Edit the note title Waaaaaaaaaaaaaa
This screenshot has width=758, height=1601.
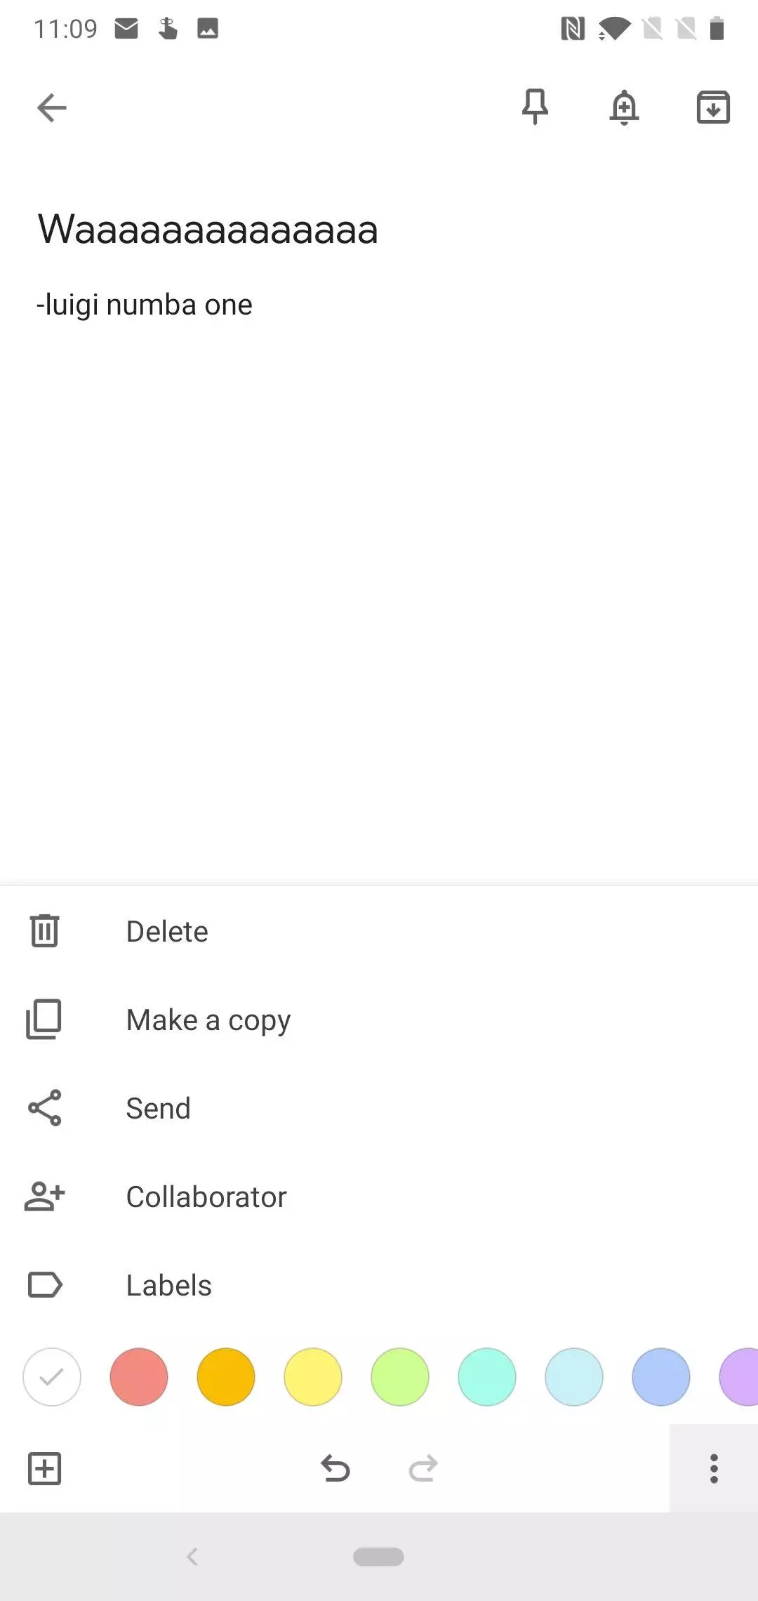pos(208,229)
